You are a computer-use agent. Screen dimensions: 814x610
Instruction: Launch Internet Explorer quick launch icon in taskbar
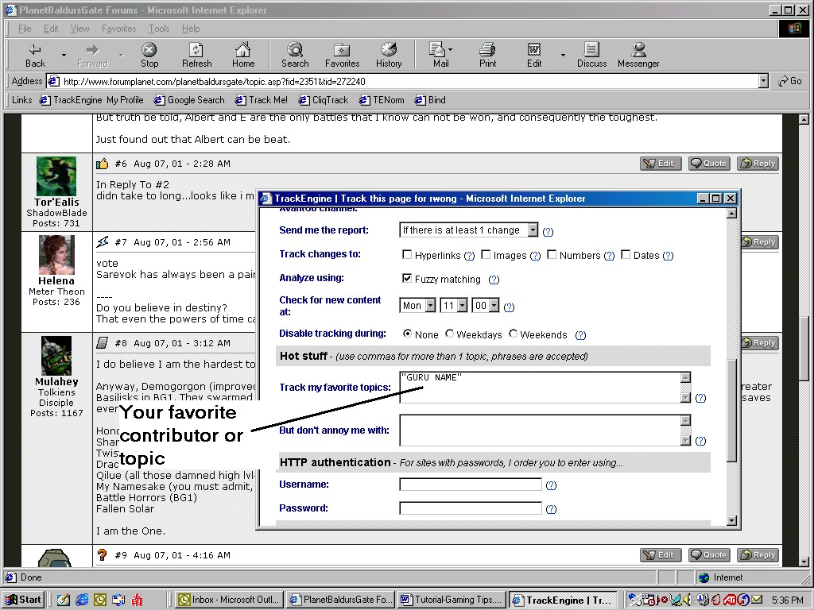click(82, 600)
